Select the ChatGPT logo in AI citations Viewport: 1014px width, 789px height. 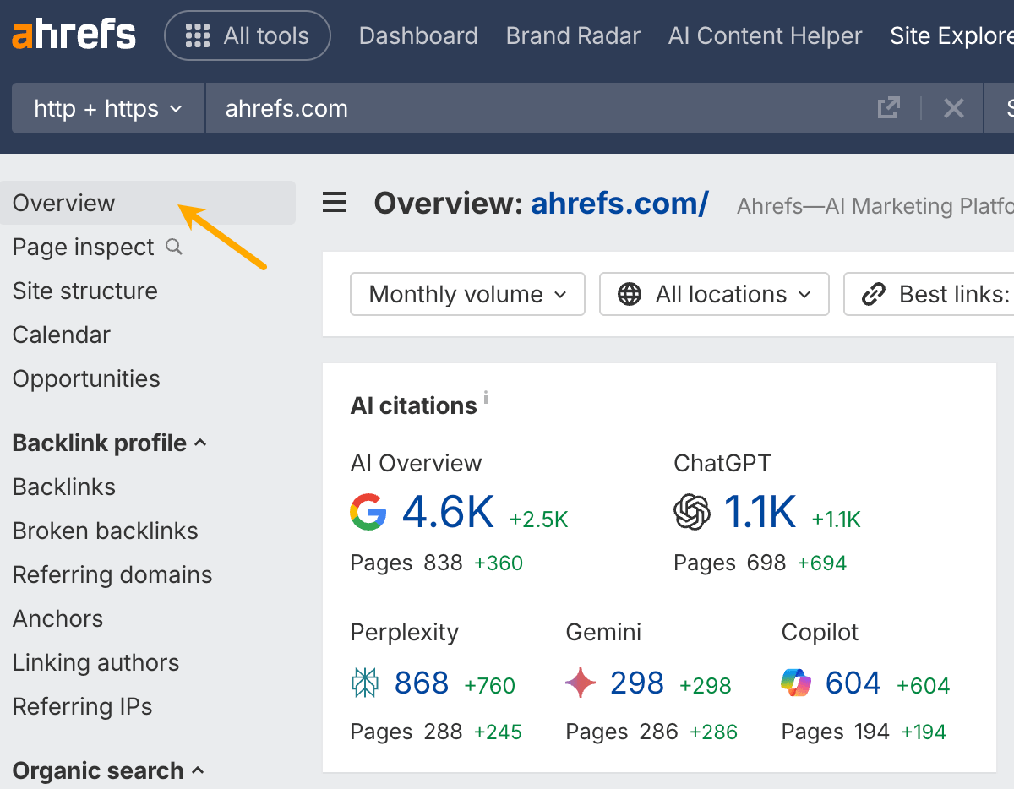tap(690, 511)
